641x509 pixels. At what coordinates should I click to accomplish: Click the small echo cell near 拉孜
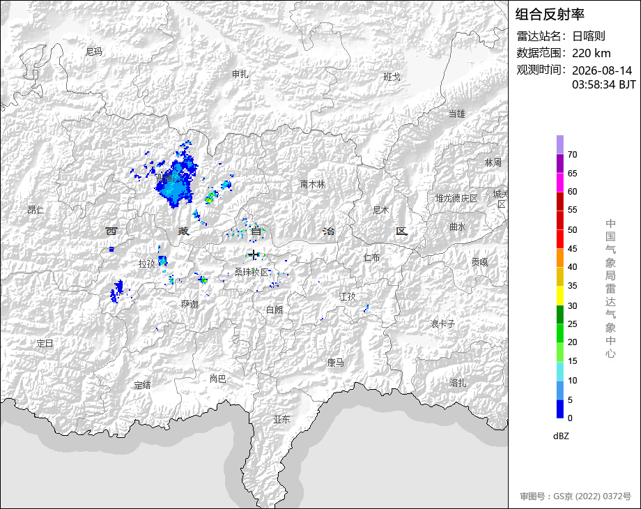point(162,260)
